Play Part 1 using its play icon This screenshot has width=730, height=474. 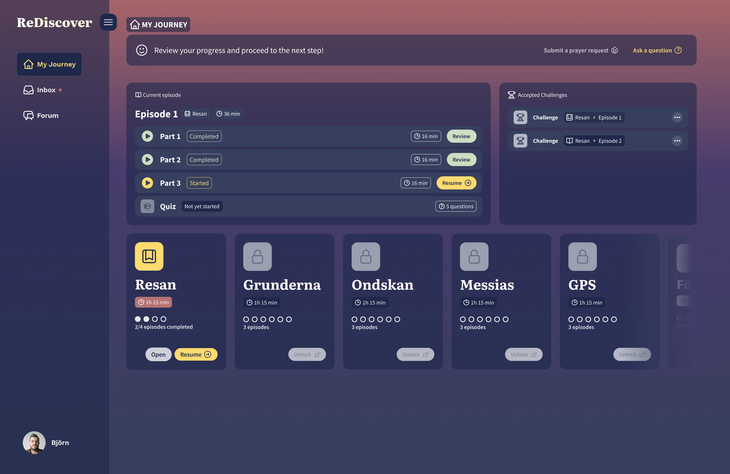point(147,136)
